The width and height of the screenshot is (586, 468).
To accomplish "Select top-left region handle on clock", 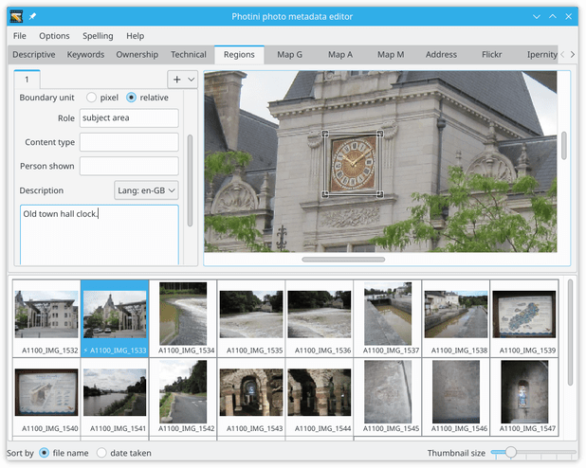I will pyautogui.click(x=325, y=134).
